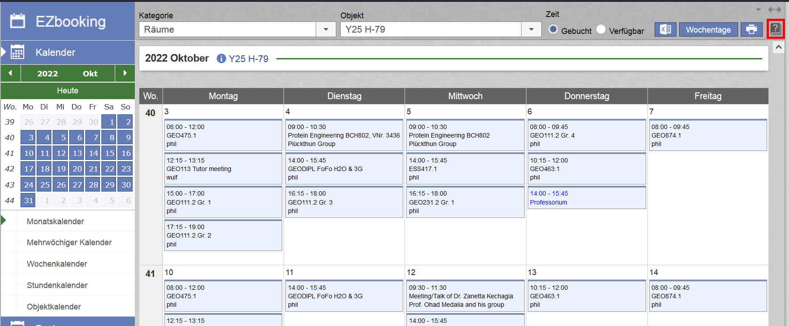Click the small down triangle above the toolbar
The image size is (789, 326).
[x=759, y=9]
